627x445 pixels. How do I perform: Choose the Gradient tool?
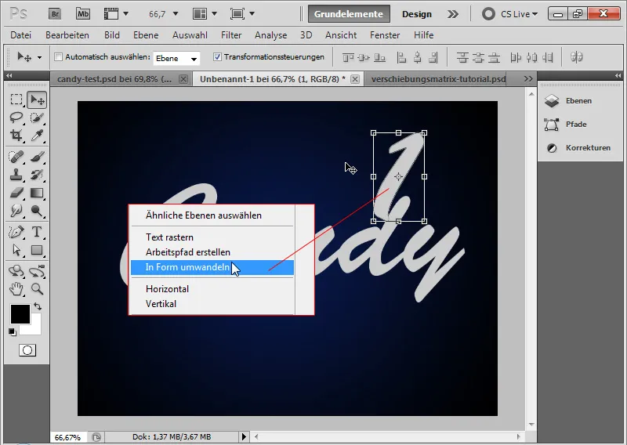click(37, 193)
